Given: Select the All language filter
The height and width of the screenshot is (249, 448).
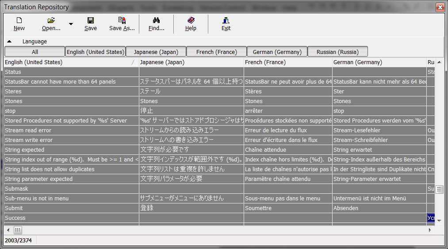Looking at the screenshot, I should pos(35,51).
